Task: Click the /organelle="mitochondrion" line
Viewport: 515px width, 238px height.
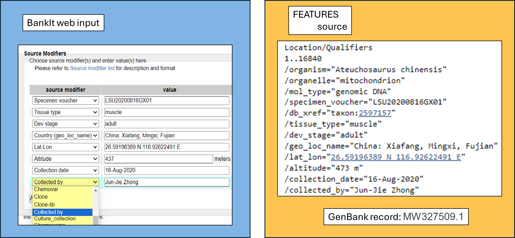Action: coord(345,80)
